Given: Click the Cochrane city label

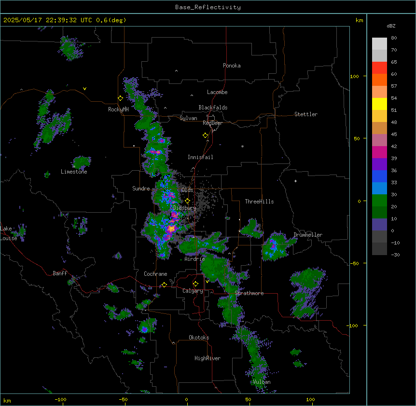Looking at the screenshot, I should (x=155, y=274).
